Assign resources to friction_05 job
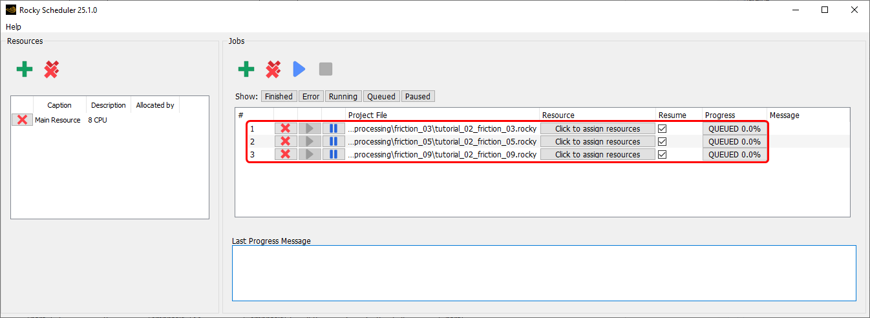The height and width of the screenshot is (318, 870). click(598, 141)
